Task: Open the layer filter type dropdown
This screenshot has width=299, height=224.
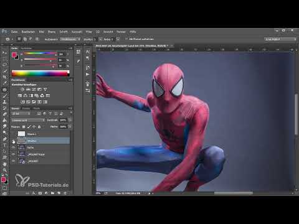Action: pos(21,113)
